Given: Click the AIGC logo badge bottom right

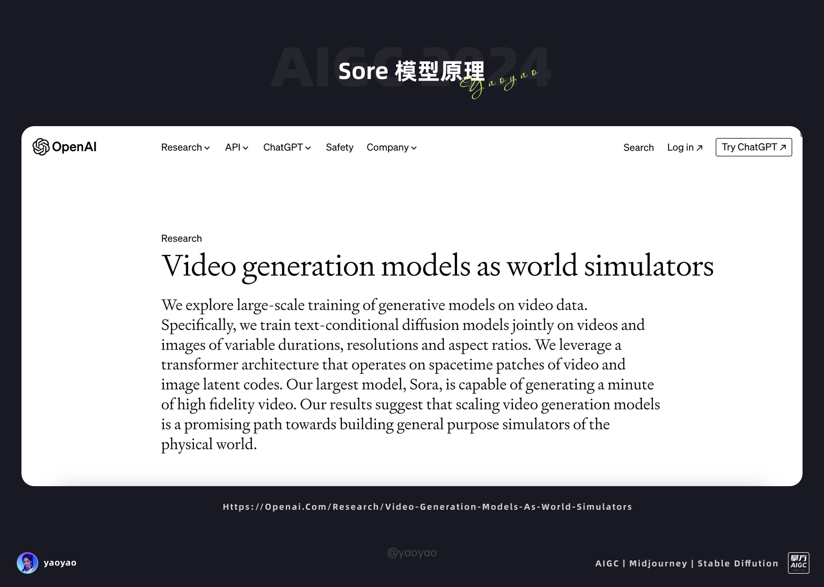Looking at the screenshot, I should (799, 563).
